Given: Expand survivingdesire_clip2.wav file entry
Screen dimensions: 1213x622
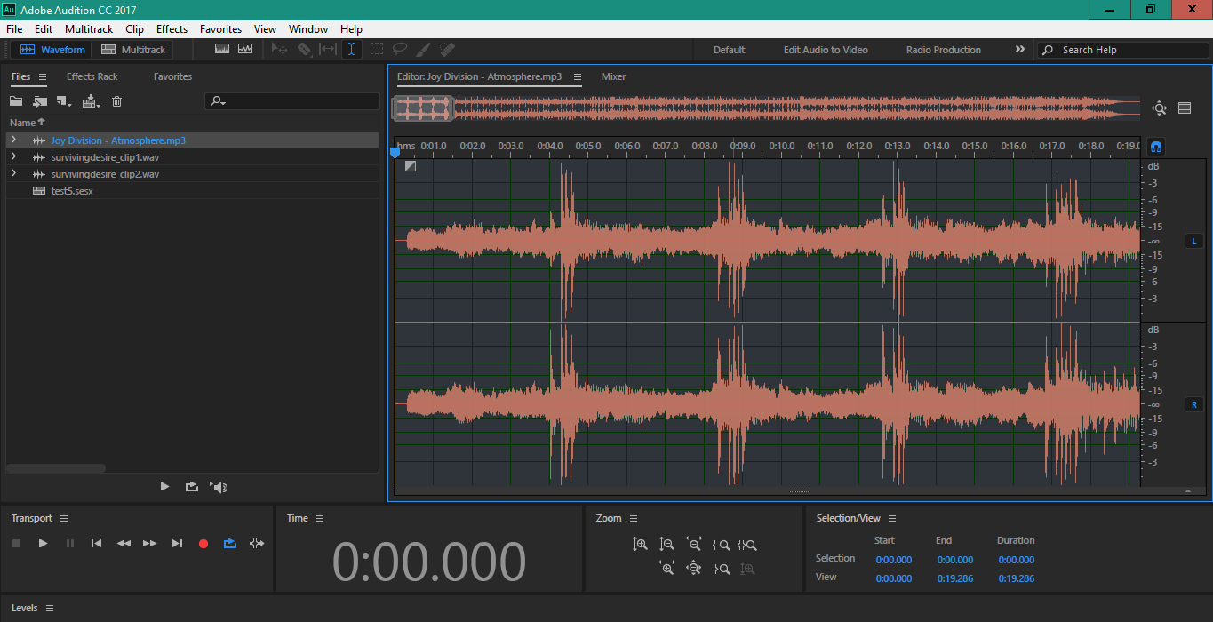Looking at the screenshot, I should 13,174.
